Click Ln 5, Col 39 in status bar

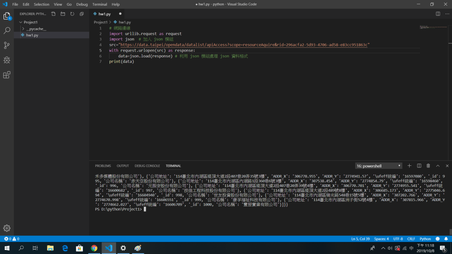click(360, 239)
